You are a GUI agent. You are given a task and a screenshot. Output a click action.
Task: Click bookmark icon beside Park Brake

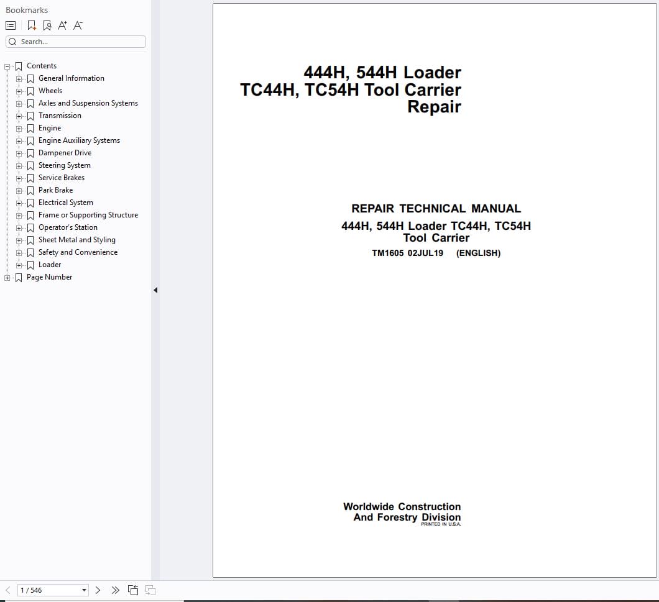(30, 191)
